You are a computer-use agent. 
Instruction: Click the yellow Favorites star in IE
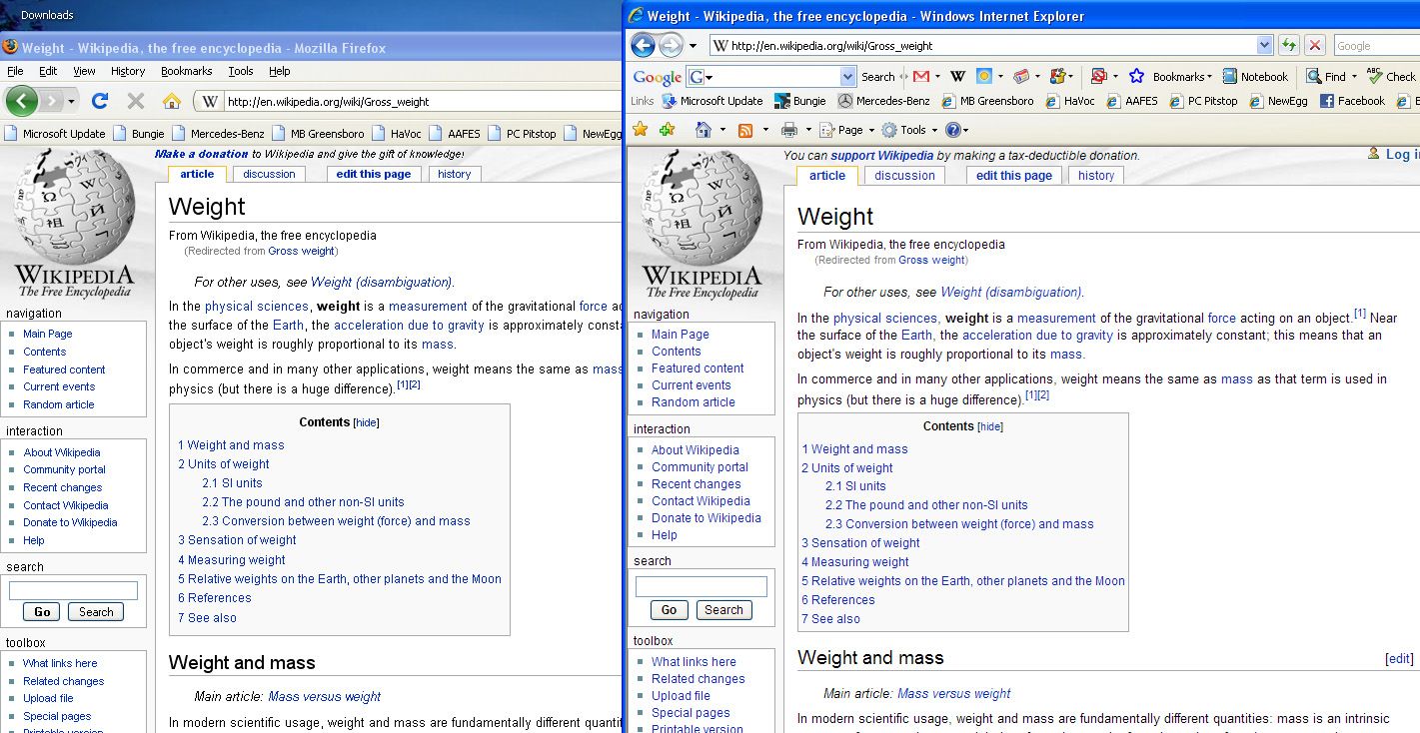pyautogui.click(x=641, y=130)
